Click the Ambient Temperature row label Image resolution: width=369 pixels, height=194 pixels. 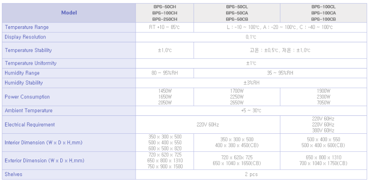tap(29, 111)
